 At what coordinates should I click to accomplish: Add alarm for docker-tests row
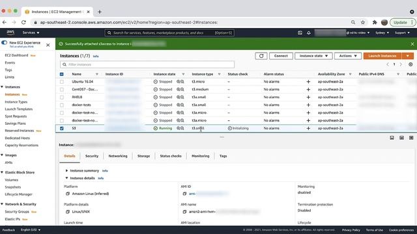tap(308, 105)
